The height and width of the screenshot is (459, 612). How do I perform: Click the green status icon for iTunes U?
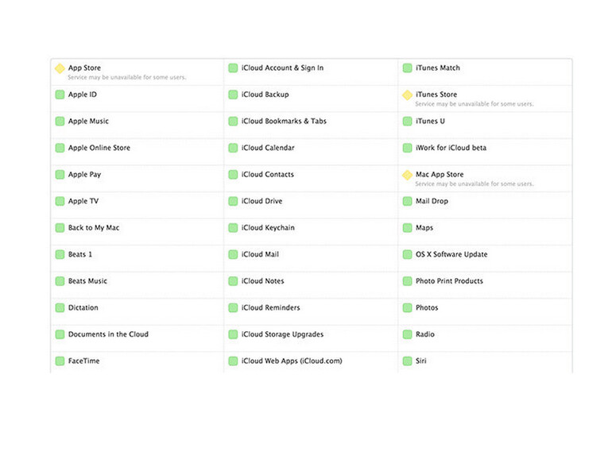tap(407, 121)
